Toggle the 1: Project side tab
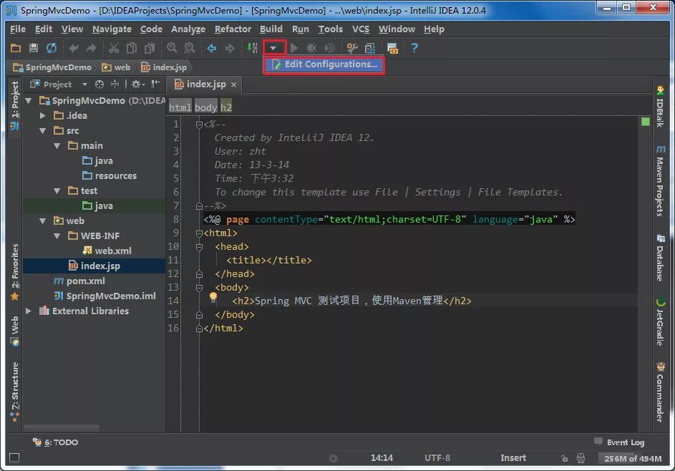The height and width of the screenshot is (471, 675). tap(14, 105)
